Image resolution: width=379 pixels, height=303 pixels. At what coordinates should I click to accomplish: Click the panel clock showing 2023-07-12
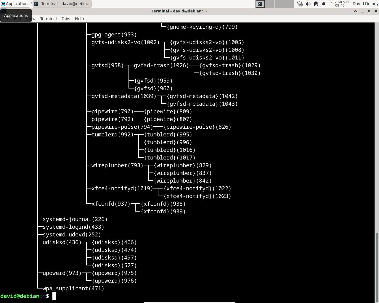tap(340, 4)
